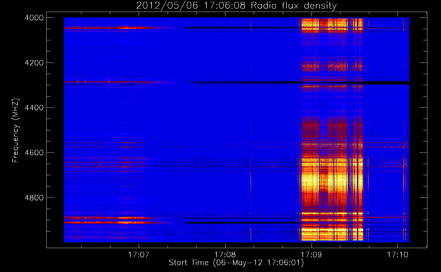The width and height of the screenshot is (441, 272).
Task: Click the "Frequency (MHZ)" axis label
Action: coord(16,131)
